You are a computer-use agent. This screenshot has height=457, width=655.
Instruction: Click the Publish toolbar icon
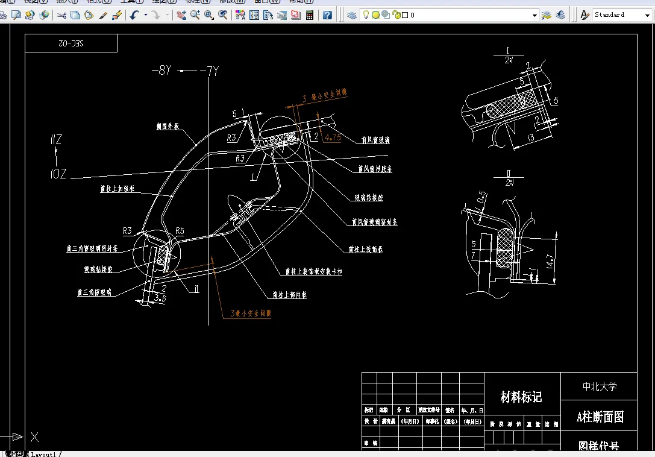pos(30,15)
